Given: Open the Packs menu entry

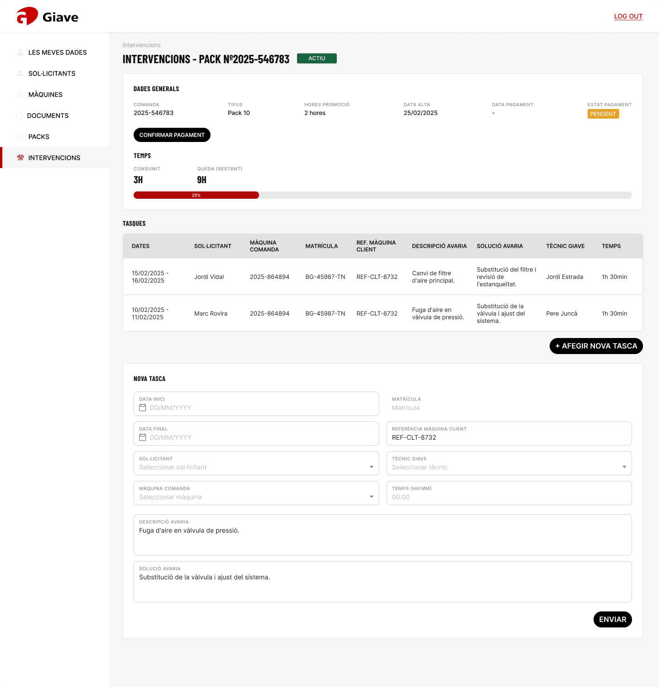Looking at the screenshot, I should 54,136.
